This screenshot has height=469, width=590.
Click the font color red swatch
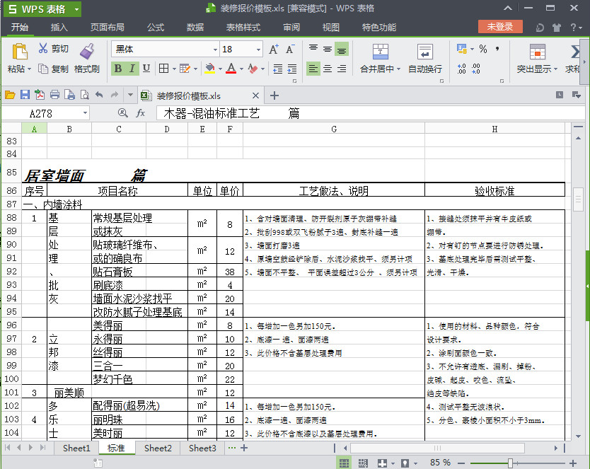point(230,71)
